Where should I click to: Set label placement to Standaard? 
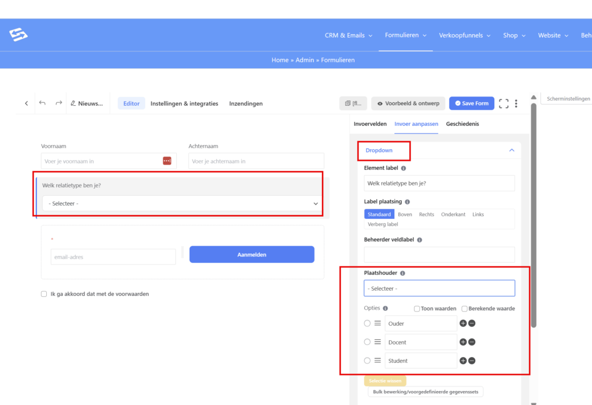379,214
